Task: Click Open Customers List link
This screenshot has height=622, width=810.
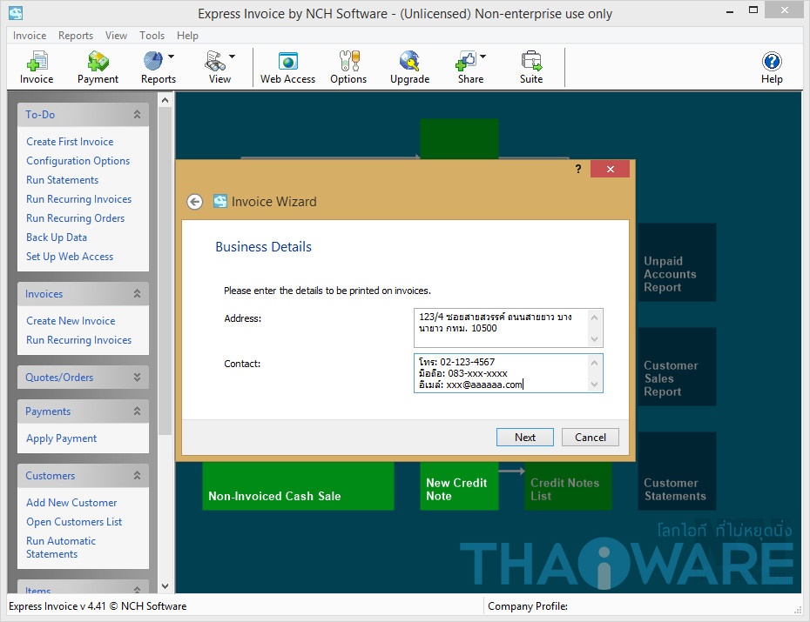Action: coord(74,522)
